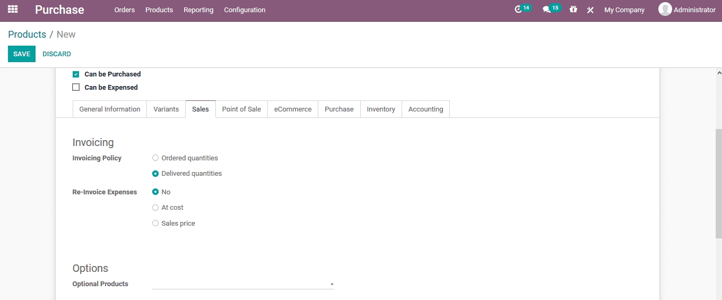The width and height of the screenshot is (722, 300).
Task: Click the Administrator avatar picture
Action: [665, 9]
